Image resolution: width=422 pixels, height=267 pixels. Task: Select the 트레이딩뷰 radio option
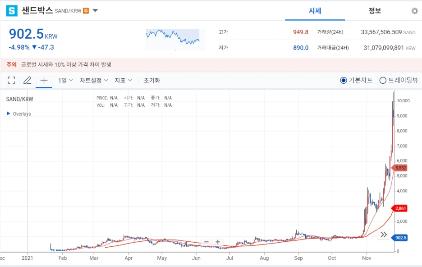tap(399, 80)
